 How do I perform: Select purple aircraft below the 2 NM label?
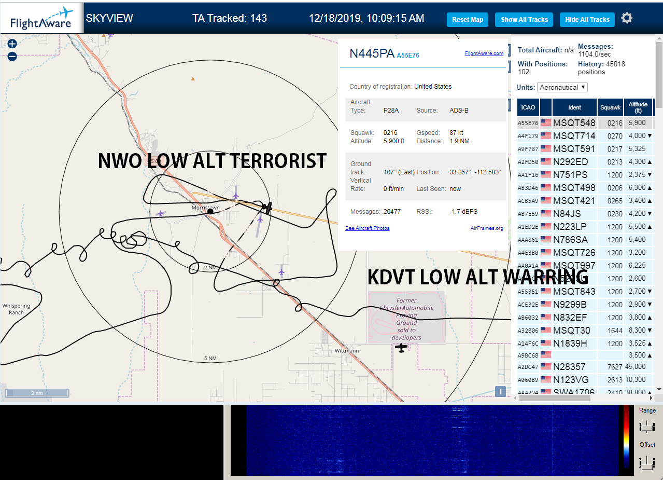pos(281,271)
